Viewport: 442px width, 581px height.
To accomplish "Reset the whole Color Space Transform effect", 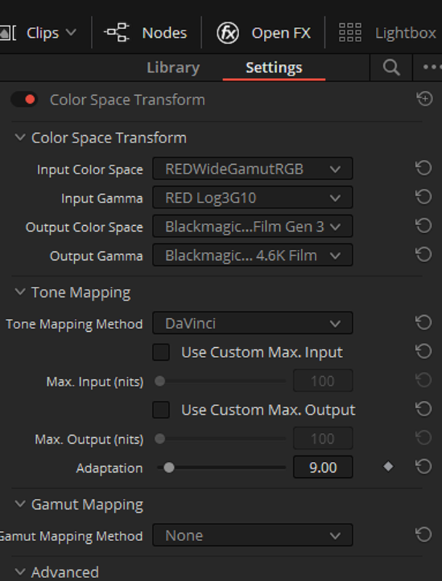I will 425,99.
